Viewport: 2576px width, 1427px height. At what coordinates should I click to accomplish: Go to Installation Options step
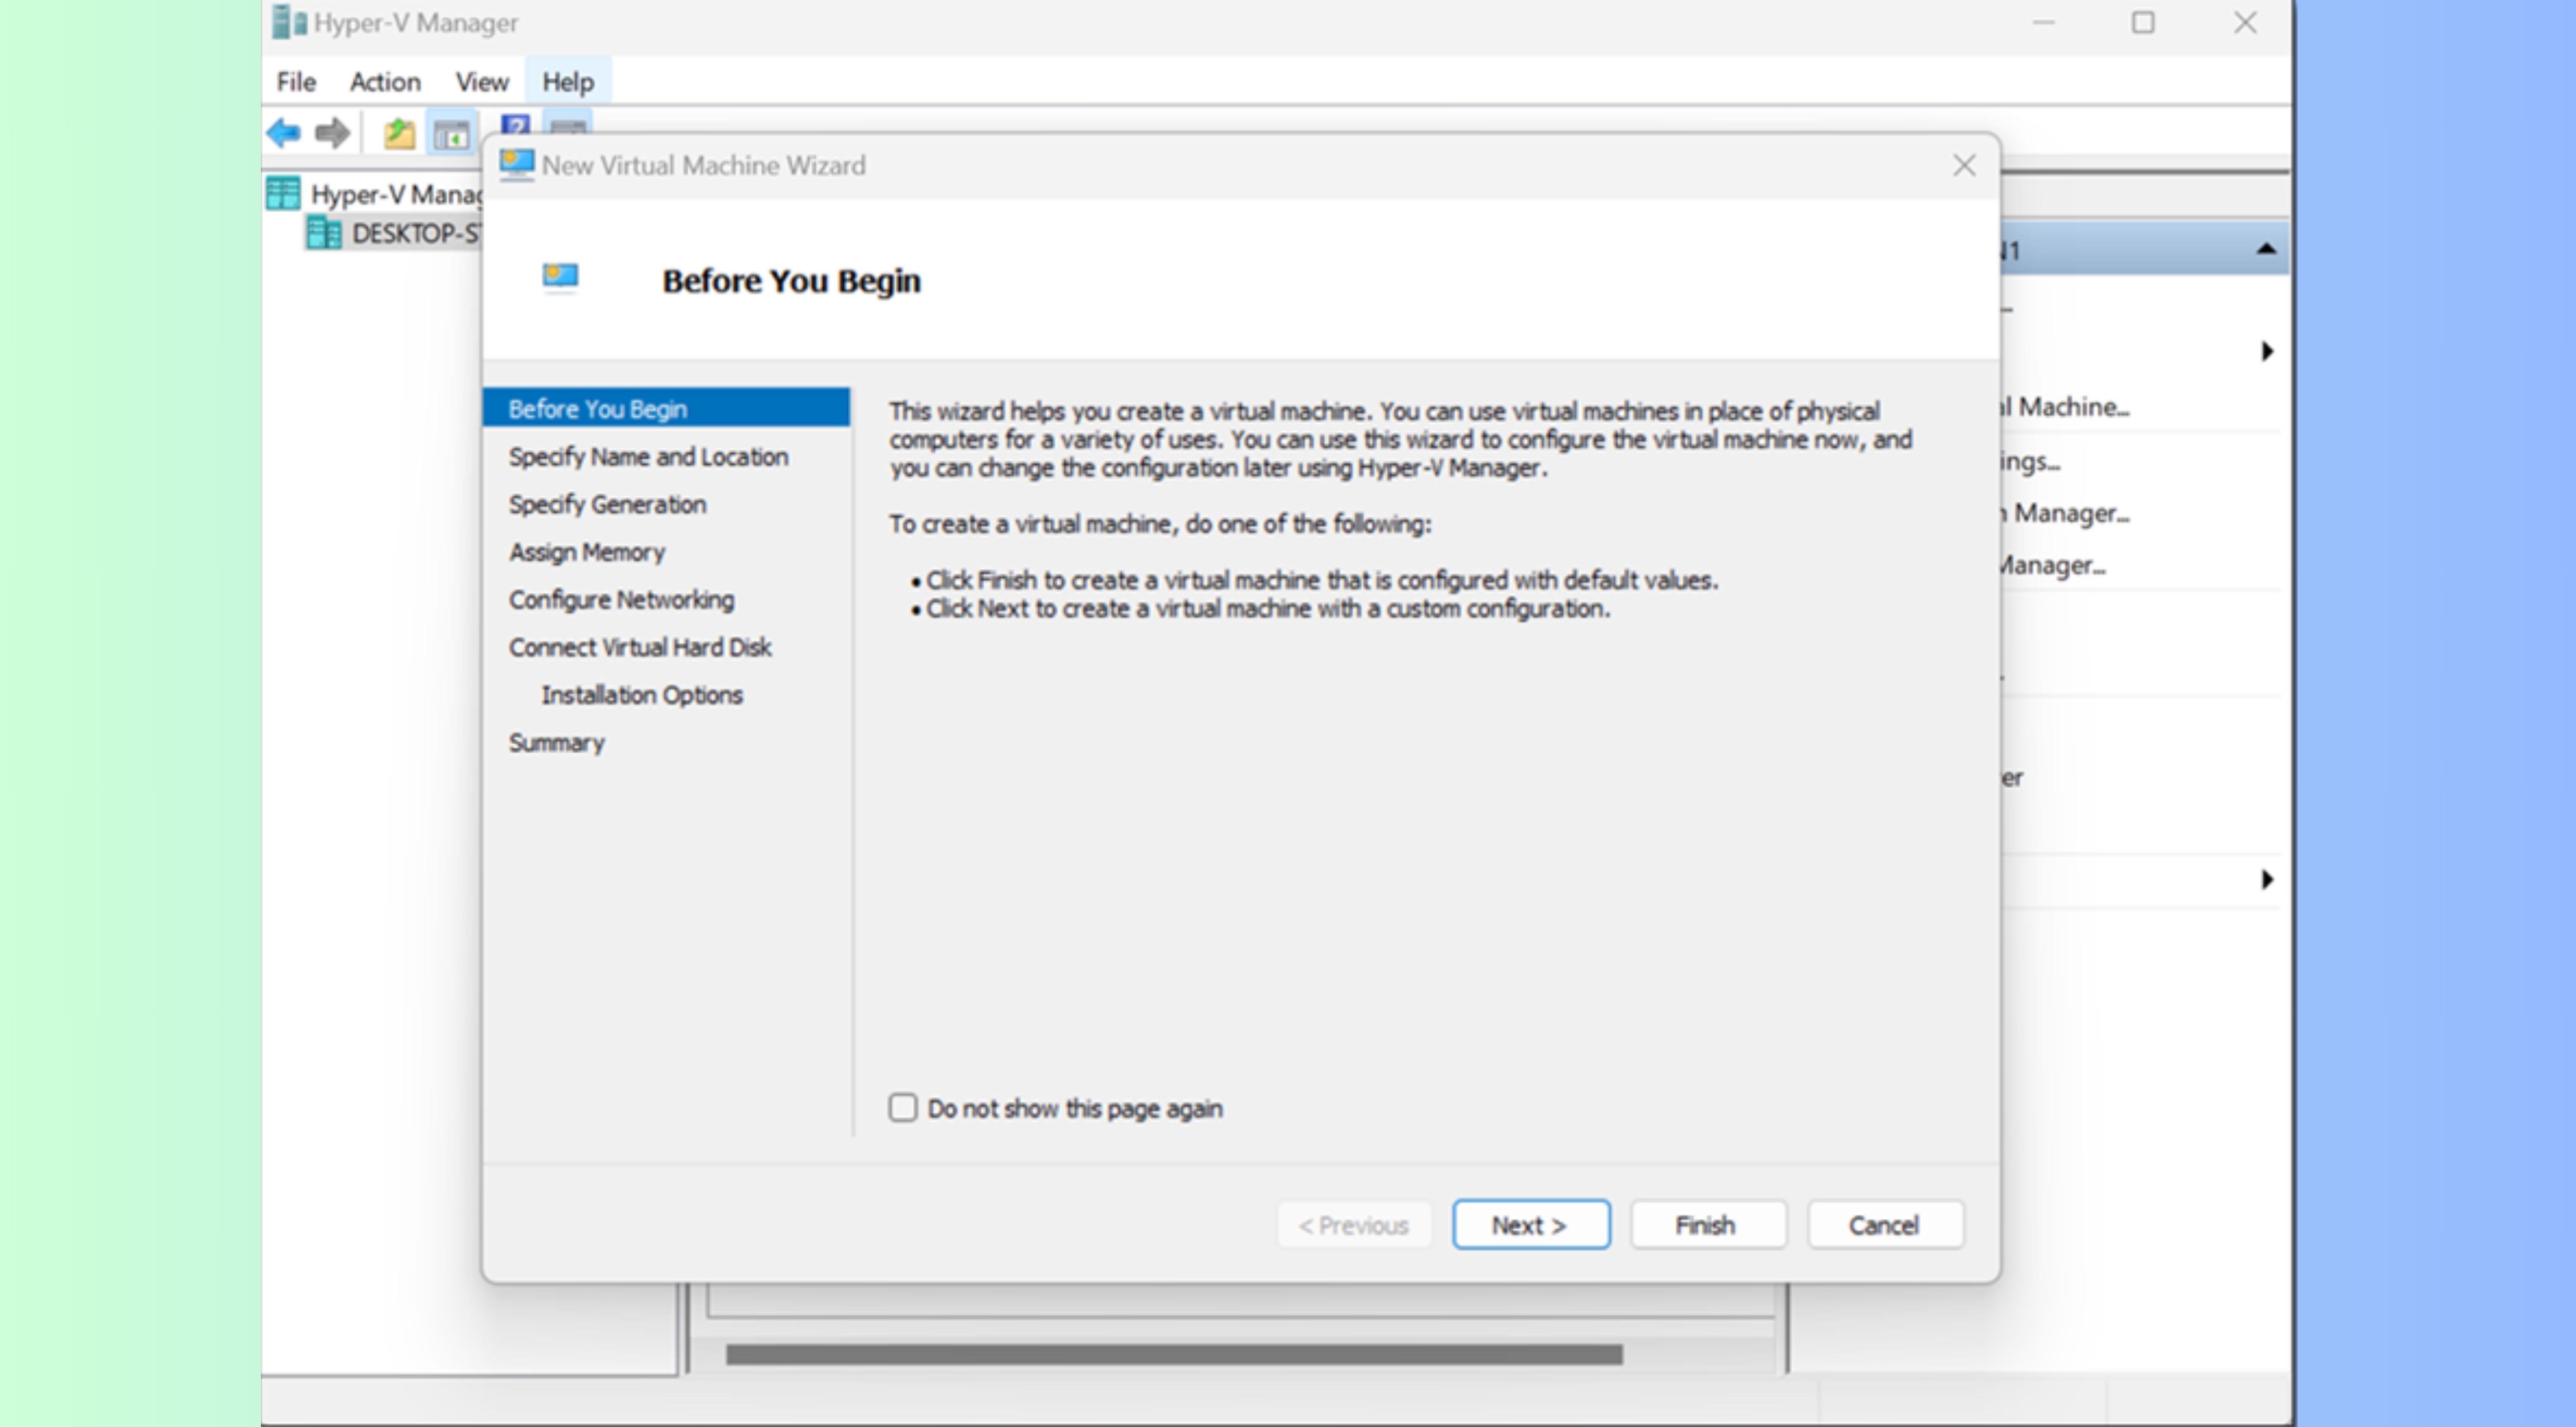[642, 695]
